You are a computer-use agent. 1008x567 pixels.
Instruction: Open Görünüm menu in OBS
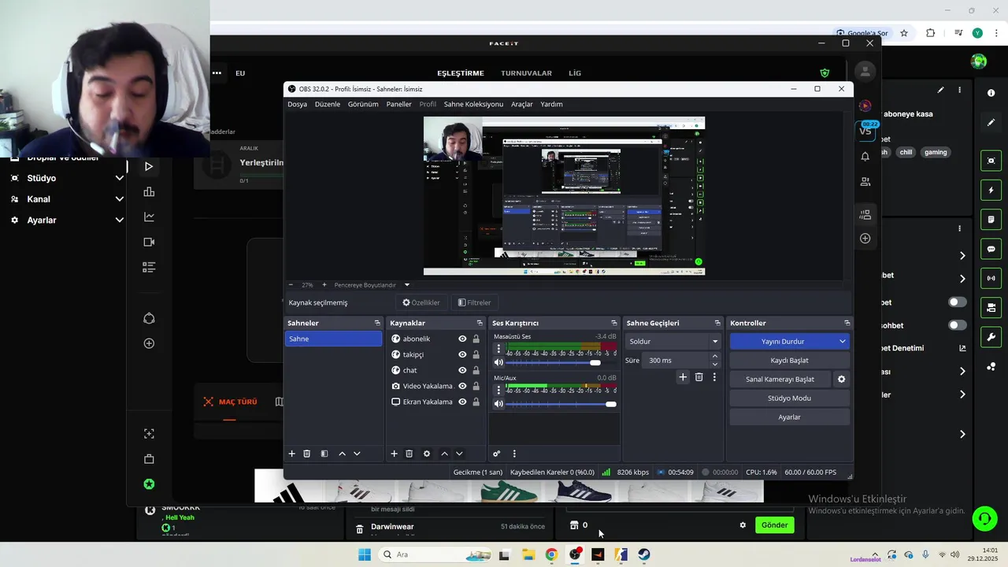363,104
